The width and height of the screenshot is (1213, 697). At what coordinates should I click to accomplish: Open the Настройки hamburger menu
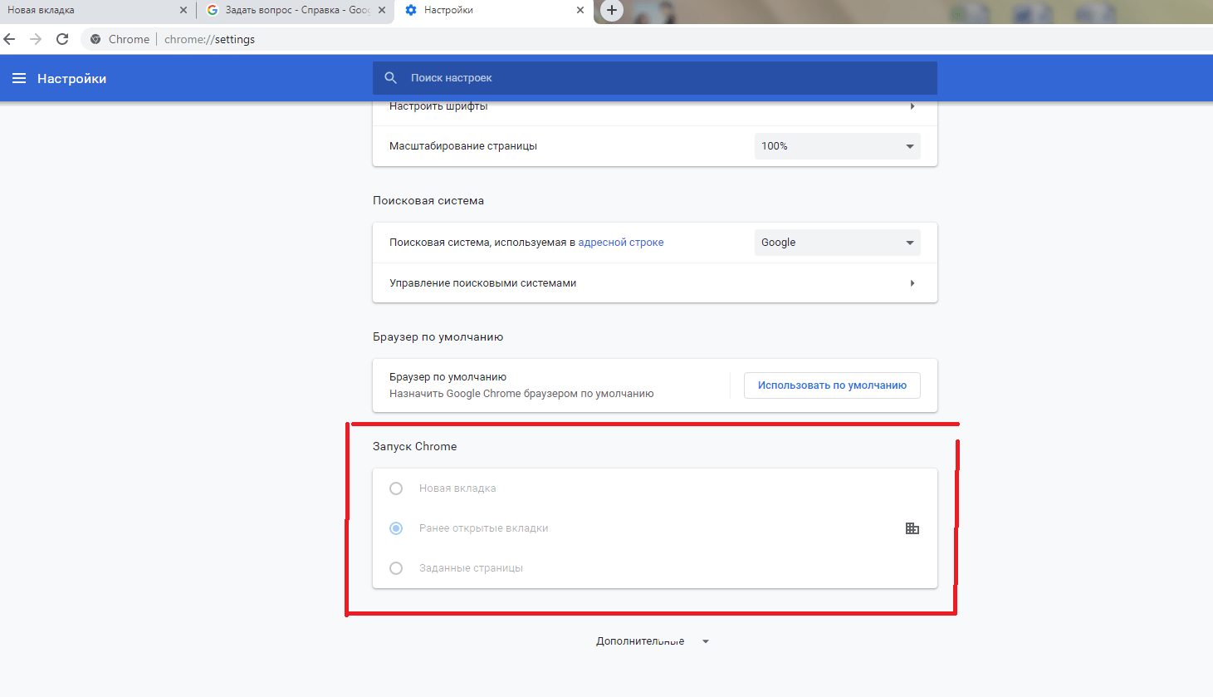[19, 78]
